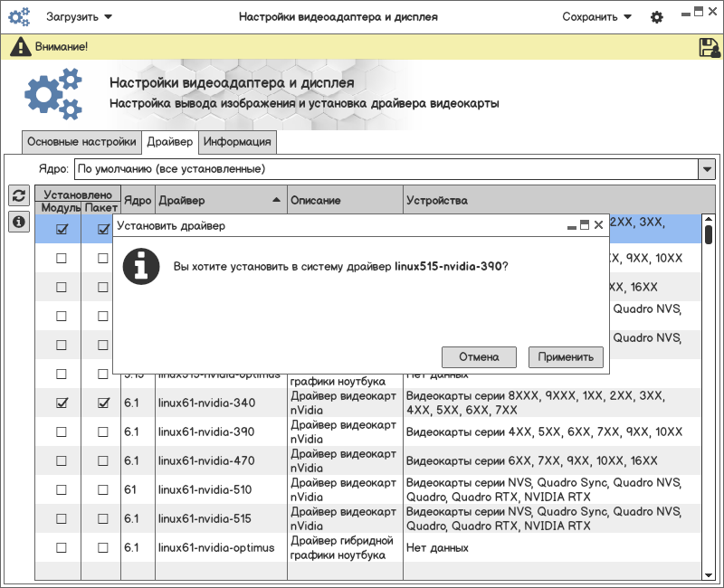
Task: Click the application gears icon top-left
Action: (x=19, y=17)
